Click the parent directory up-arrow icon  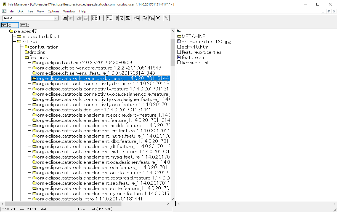click(179, 31)
